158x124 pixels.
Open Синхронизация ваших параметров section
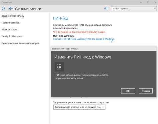(x=20, y=43)
